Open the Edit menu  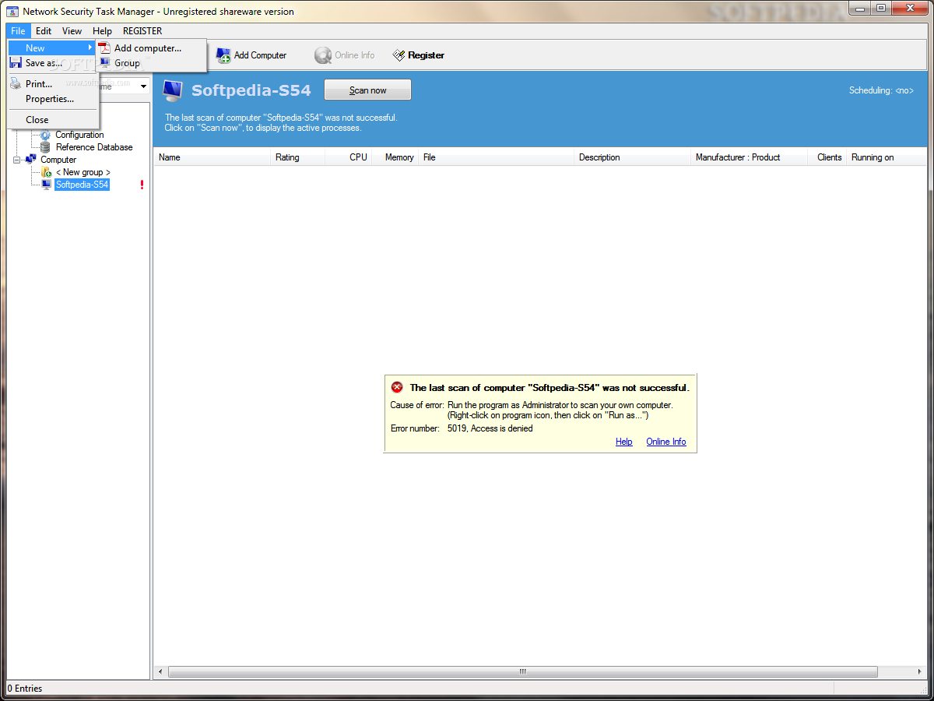pyautogui.click(x=44, y=31)
